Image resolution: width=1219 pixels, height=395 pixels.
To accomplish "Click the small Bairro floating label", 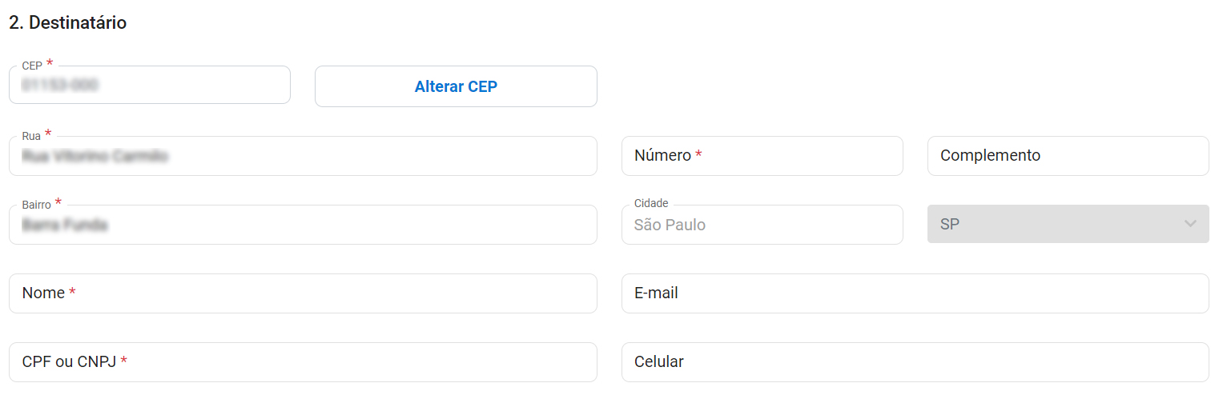I will click(36, 205).
